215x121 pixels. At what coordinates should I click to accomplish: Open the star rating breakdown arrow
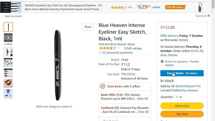(119, 48)
